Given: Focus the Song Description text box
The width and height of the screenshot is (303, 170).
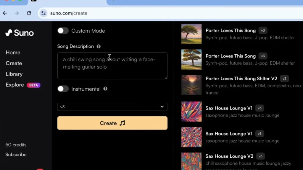Looking at the screenshot, I should click(x=112, y=66).
